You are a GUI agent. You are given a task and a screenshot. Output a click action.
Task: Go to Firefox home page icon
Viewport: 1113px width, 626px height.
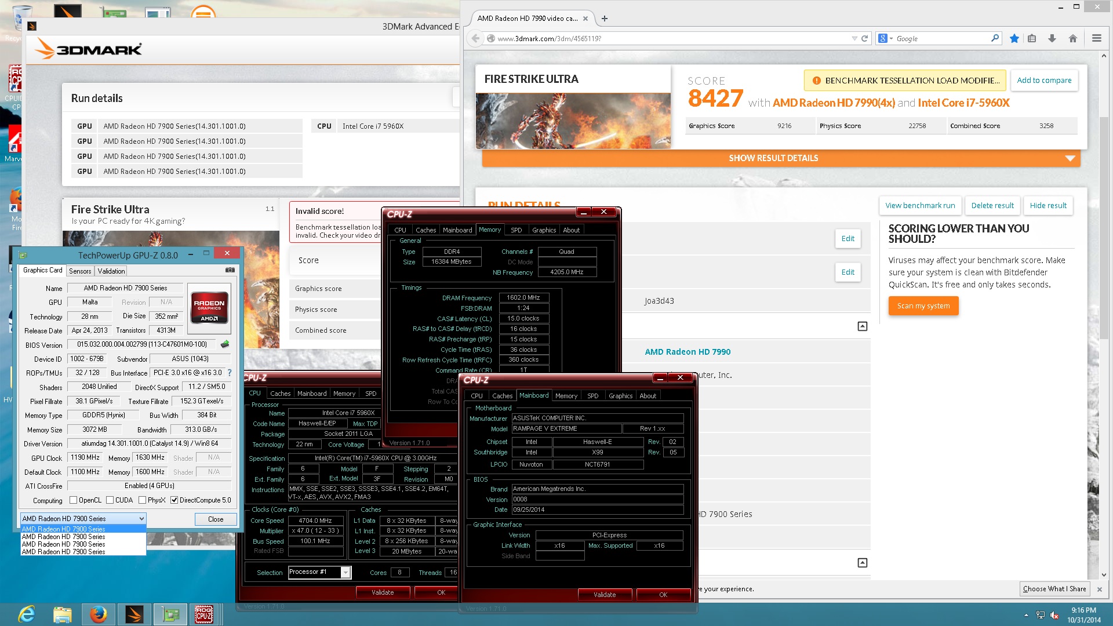(1072, 38)
